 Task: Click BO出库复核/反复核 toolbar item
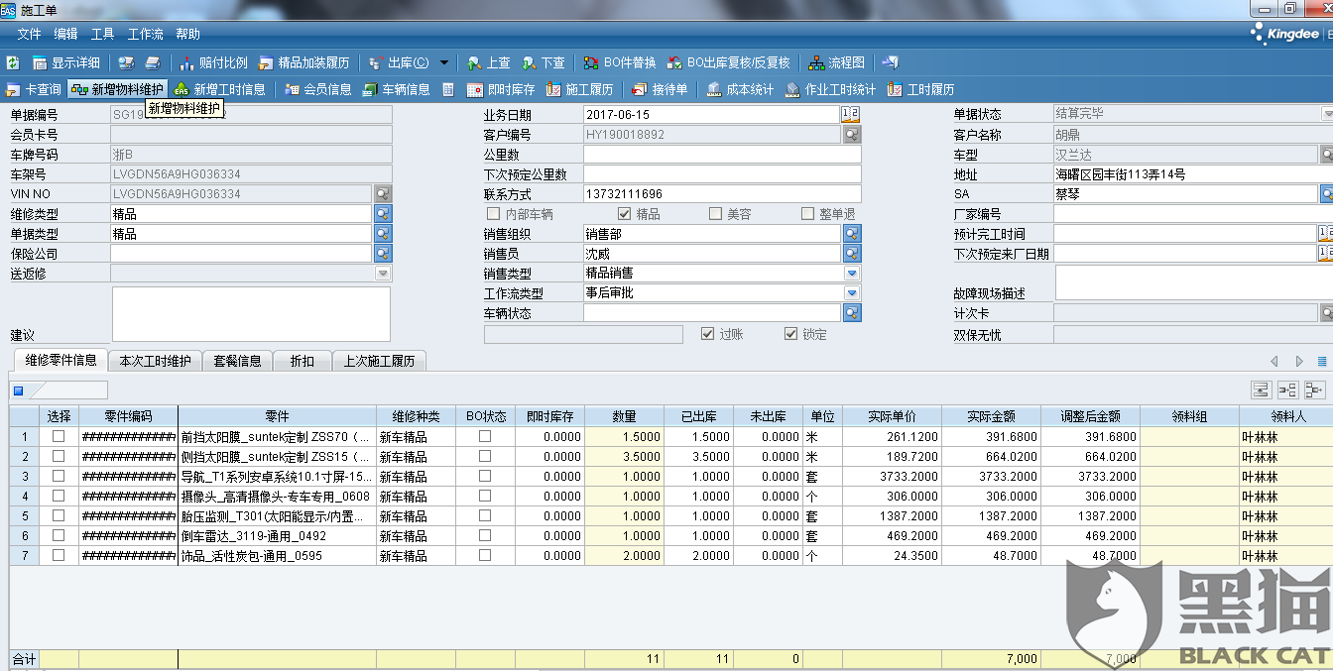point(729,62)
